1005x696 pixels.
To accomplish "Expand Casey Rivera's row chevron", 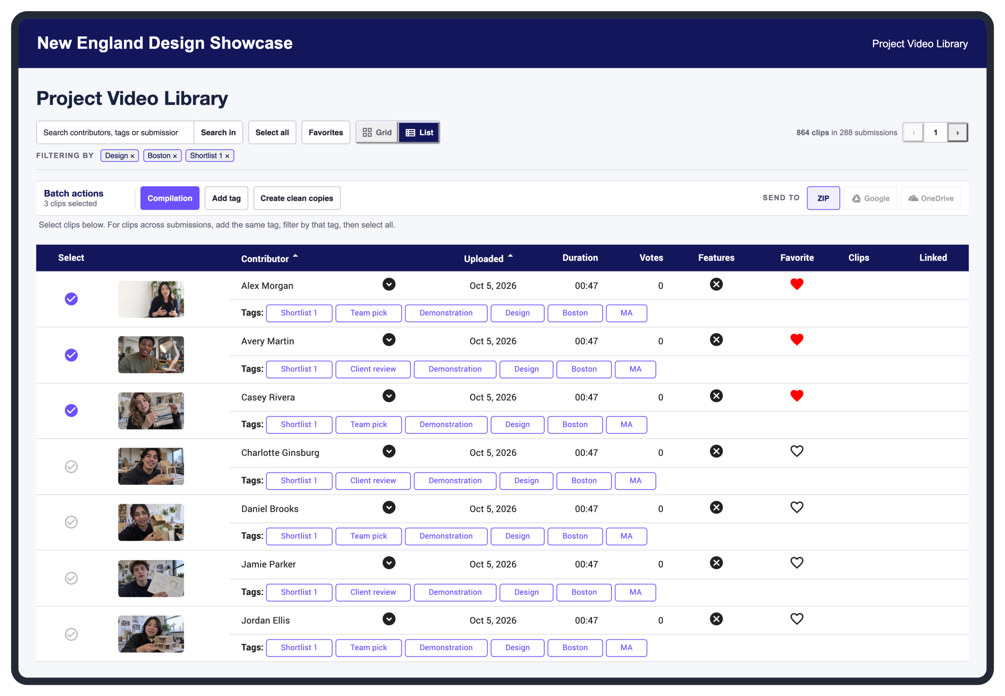I will coord(389,396).
